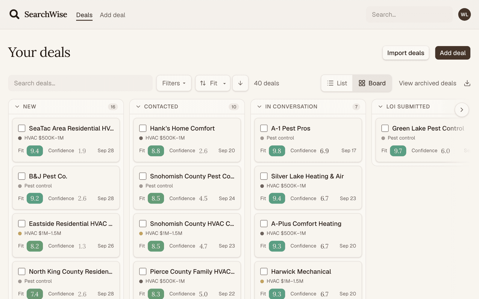Click 'Sep 17' date on A-1 Pest Pros
The width and height of the screenshot is (479, 299).
click(x=349, y=151)
